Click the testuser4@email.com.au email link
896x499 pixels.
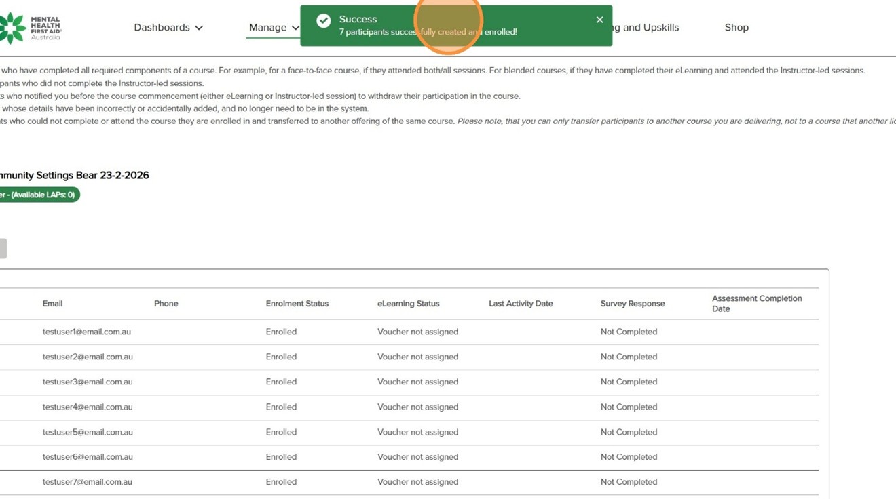[x=86, y=406]
